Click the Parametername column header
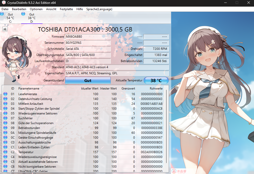 (x=29, y=89)
